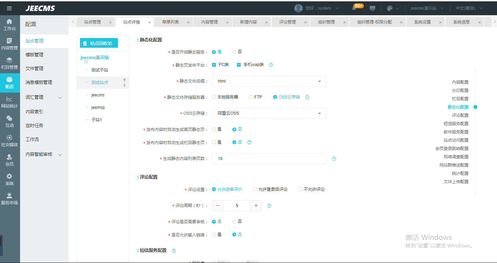Click the monitor preview icon in header

tap(372, 8)
